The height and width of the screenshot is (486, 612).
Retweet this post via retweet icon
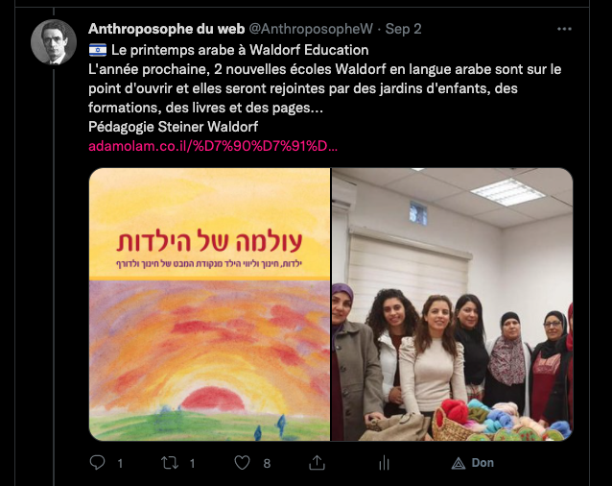point(170,463)
